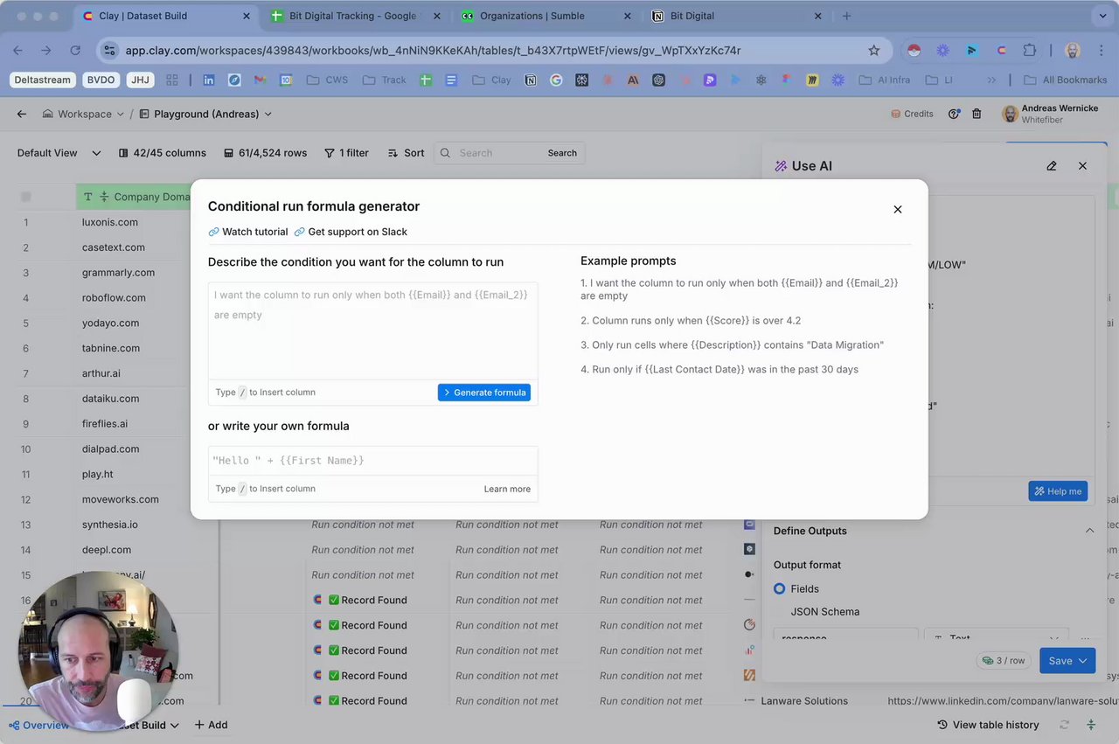Click the 3 / row credits badge
1119x744 pixels.
(x=1004, y=661)
